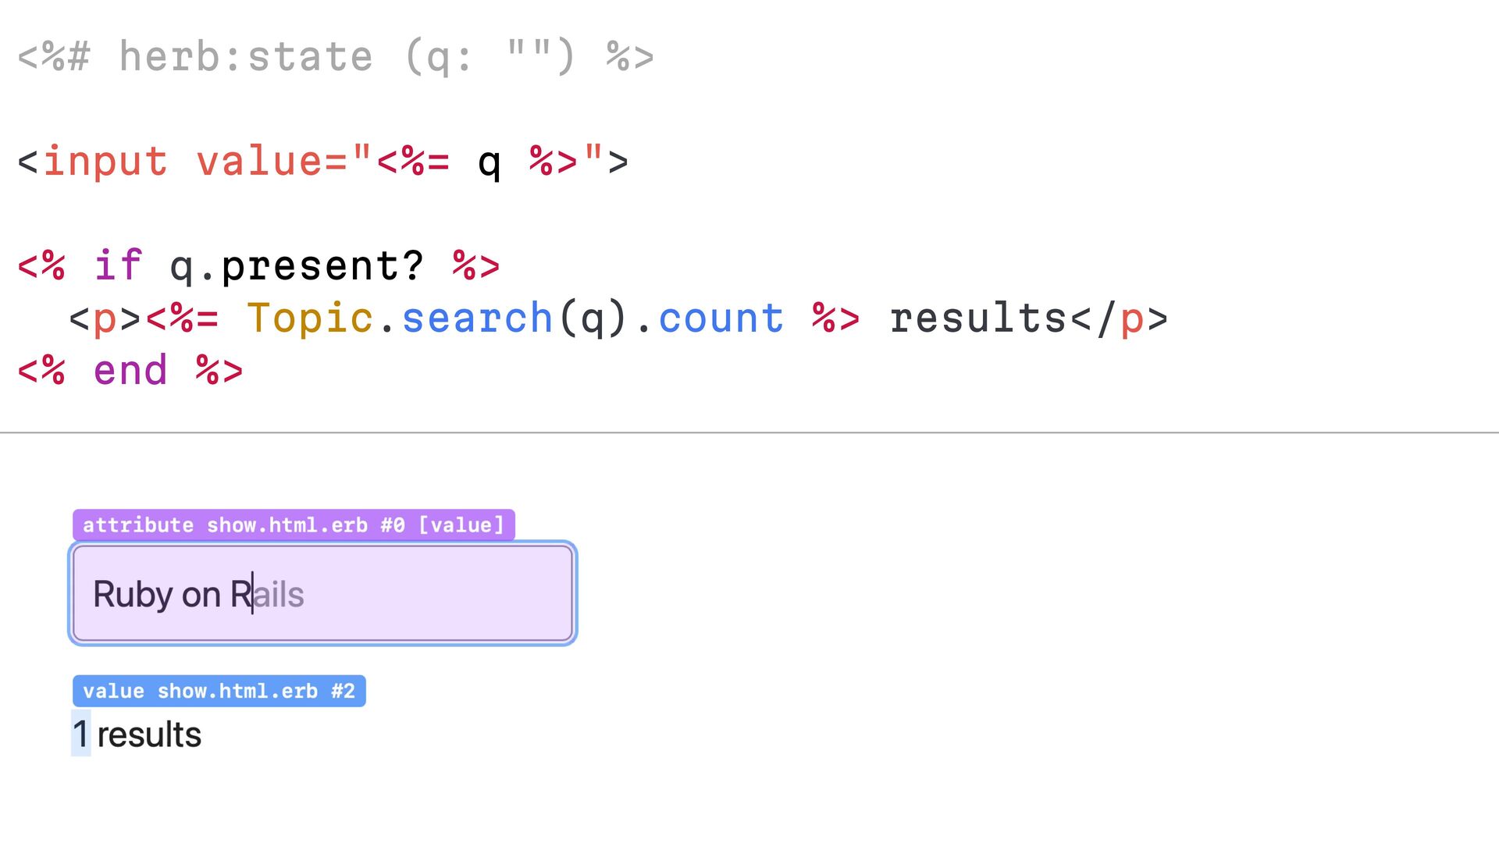Screen dimensions: 1499x843
Task: Click the word 'results' inside the code paragraph
Action: pos(979,318)
